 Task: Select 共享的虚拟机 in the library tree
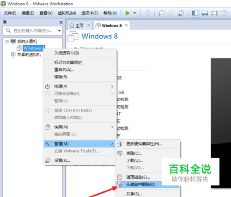[29, 55]
